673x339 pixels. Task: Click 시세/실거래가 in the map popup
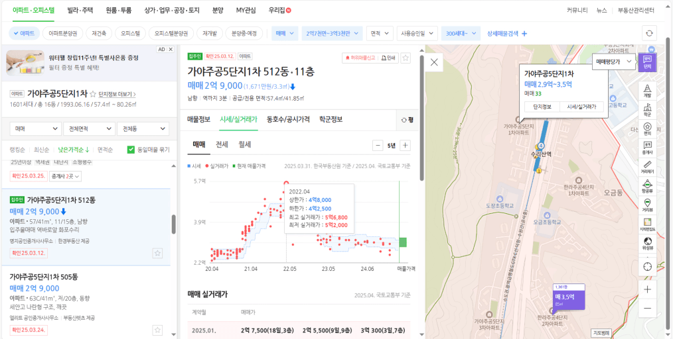coord(581,107)
